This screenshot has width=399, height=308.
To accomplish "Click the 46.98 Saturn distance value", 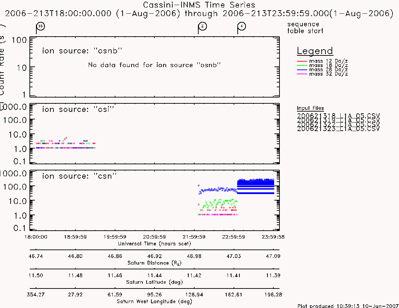I will point(194,256).
